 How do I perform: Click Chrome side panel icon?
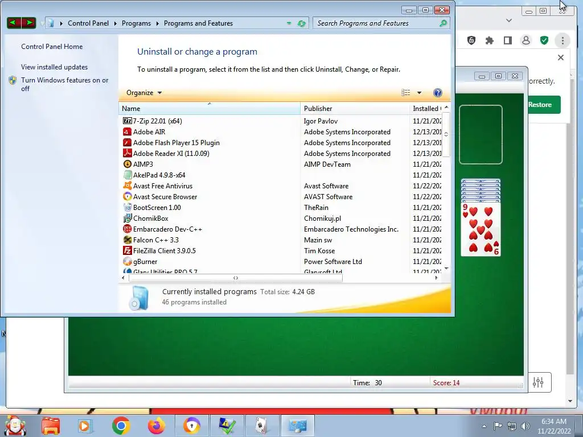[x=507, y=40]
